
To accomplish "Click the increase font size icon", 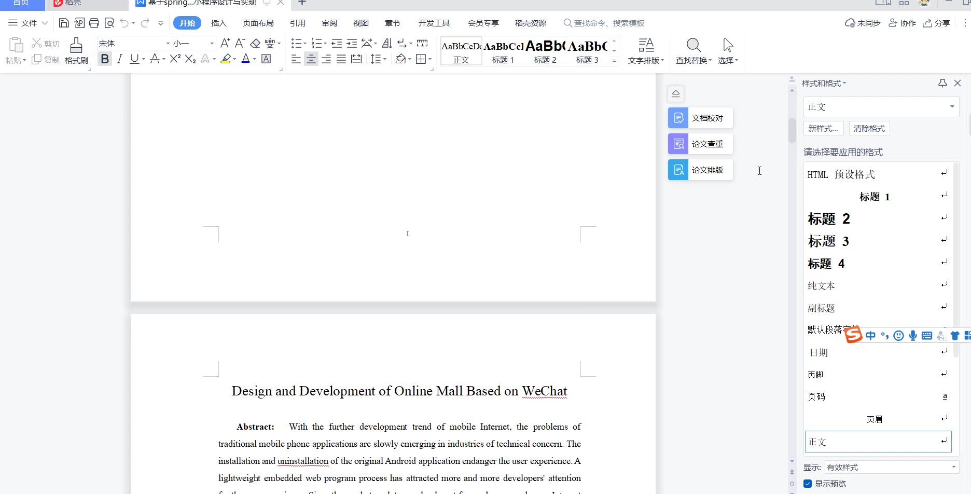I will coord(225,43).
